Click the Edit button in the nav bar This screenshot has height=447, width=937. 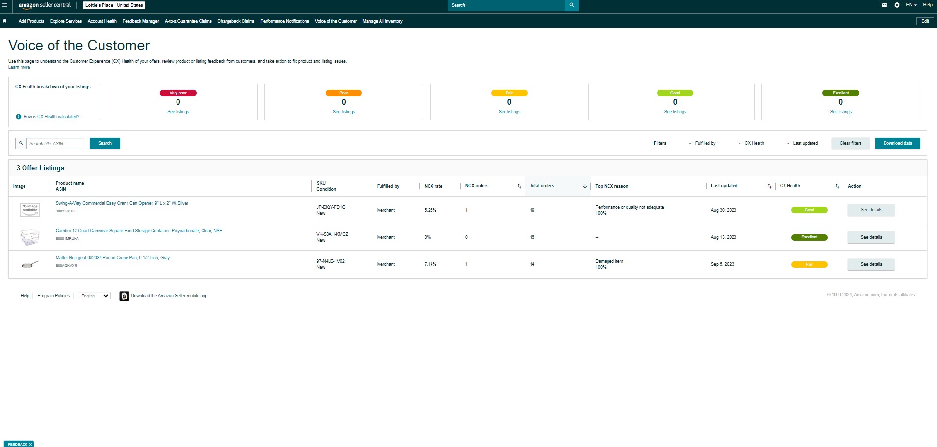pyautogui.click(x=925, y=21)
